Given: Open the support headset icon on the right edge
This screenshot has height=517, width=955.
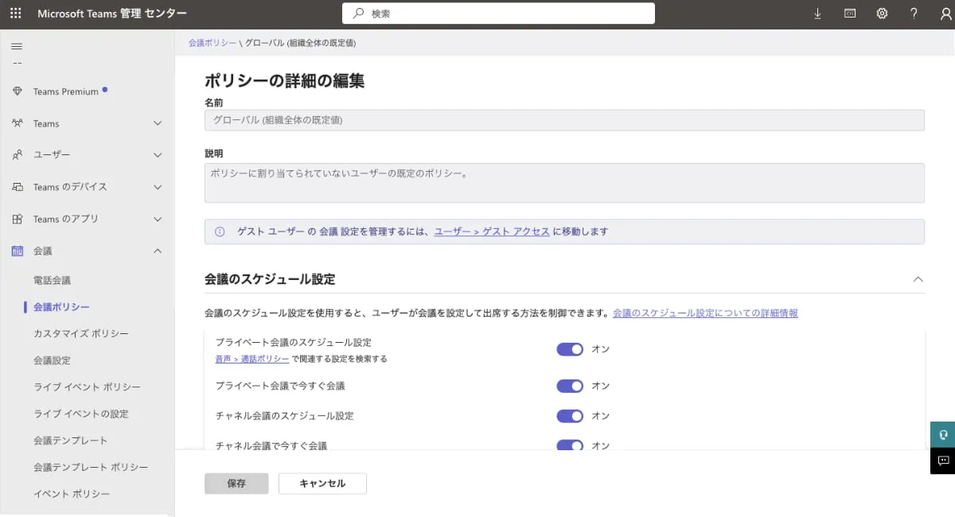Looking at the screenshot, I should [942, 435].
